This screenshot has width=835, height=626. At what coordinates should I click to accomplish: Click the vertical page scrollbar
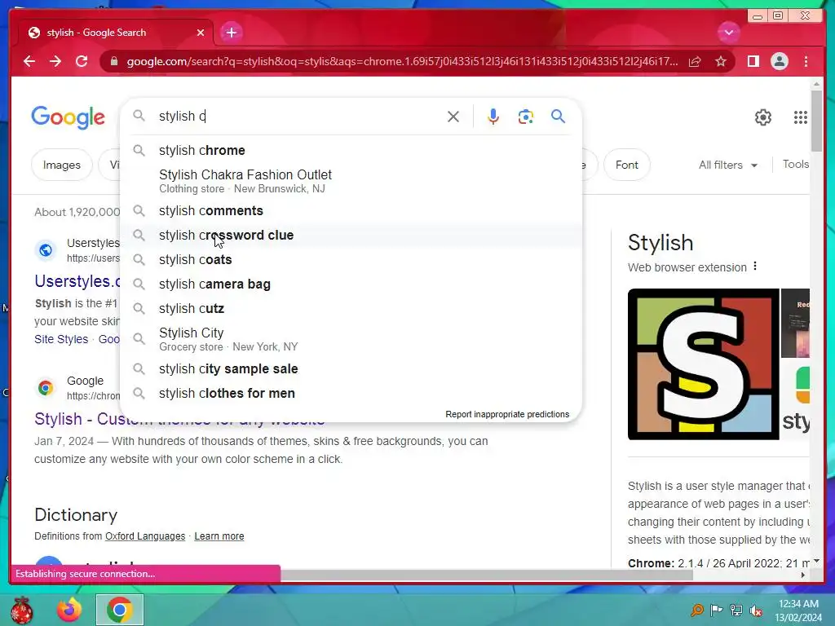tap(816, 121)
